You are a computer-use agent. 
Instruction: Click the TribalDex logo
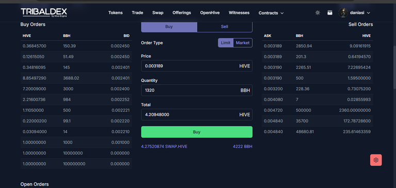click(x=44, y=12)
